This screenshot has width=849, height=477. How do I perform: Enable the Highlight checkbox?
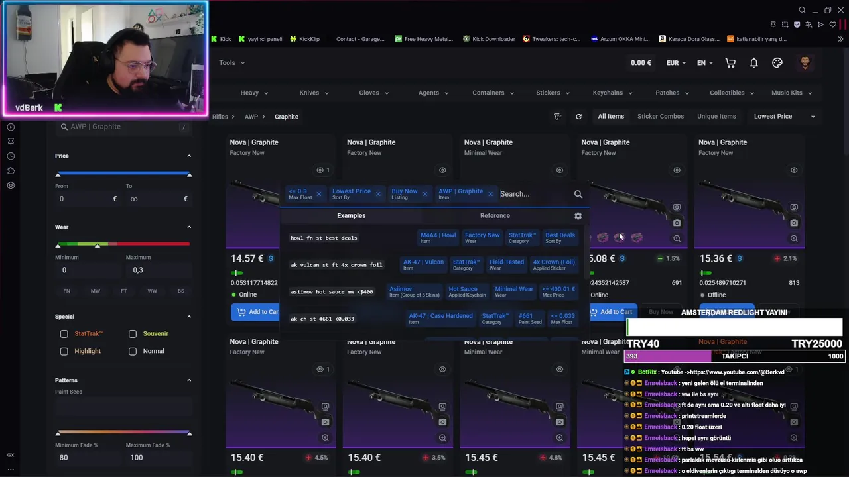pyautogui.click(x=64, y=351)
